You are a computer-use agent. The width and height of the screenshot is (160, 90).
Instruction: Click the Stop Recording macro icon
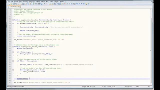point(67,4)
